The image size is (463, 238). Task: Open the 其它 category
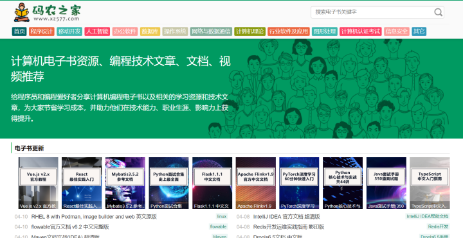pos(419,31)
